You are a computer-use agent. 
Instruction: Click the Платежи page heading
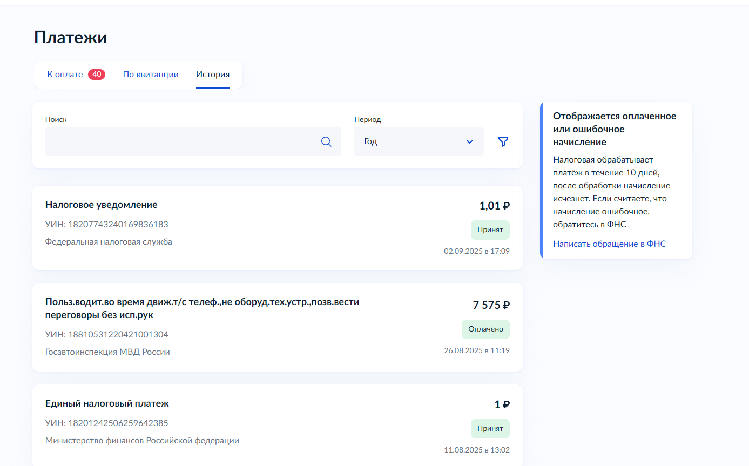point(70,37)
